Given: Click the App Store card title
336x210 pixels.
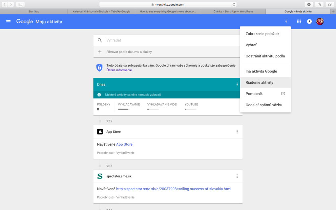Looking at the screenshot, I should [113, 132].
